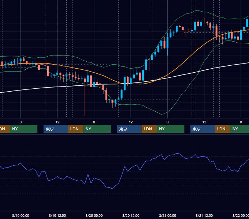This screenshot has height=219, width=249.
Task: Select the 8/20 NY session block
Action: click(171, 129)
